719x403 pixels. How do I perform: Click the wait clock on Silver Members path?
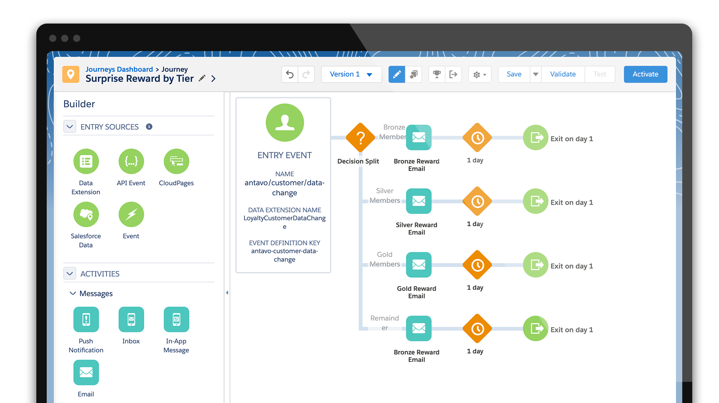click(x=477, y=201)
